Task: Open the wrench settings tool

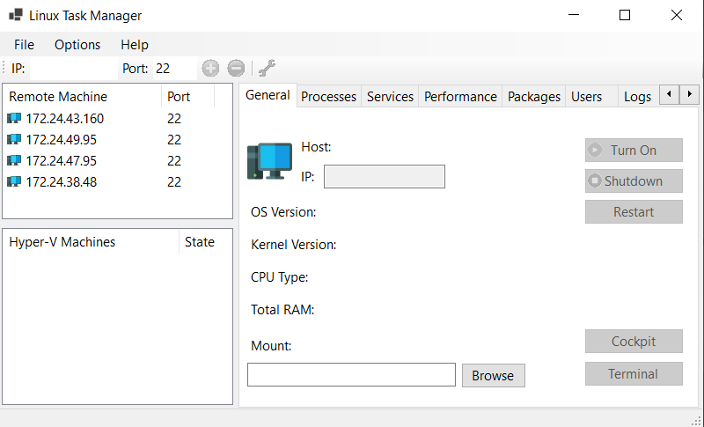Action: pyautogui.click(x=267, y=68)
